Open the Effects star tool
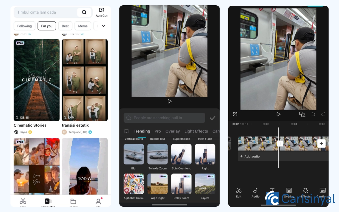Viewport: 339px width, 212px height. click(x=306, y=193)
